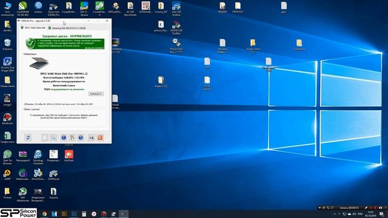Switch to the Samsung SSD 860 EVO tab
Viewport: 388px width, 218px height.
(67, 28)
